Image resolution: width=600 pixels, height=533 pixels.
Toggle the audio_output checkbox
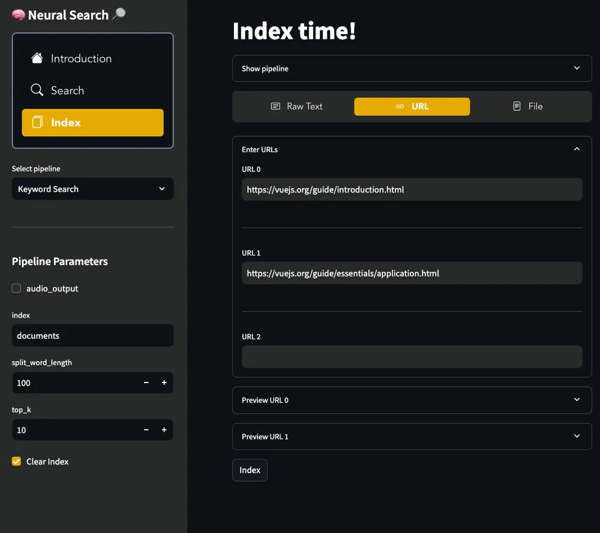[x=16, y=288]
